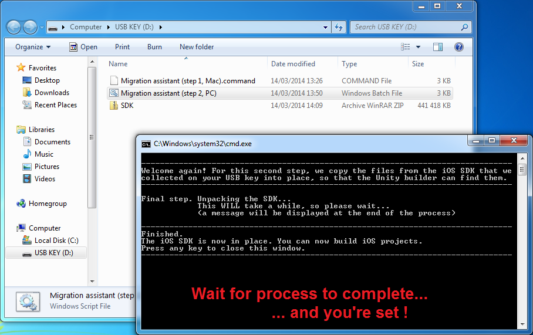
Task: Click New folder in the toolbar
Action: (197, 47)
